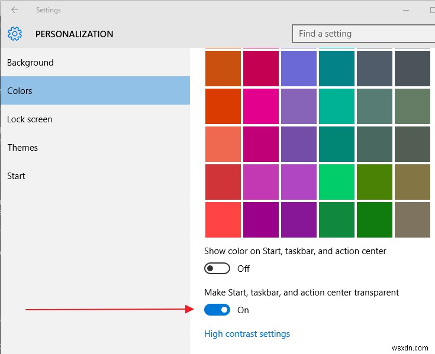
Task: Open High contrast settings link
Action: [247, 334]
